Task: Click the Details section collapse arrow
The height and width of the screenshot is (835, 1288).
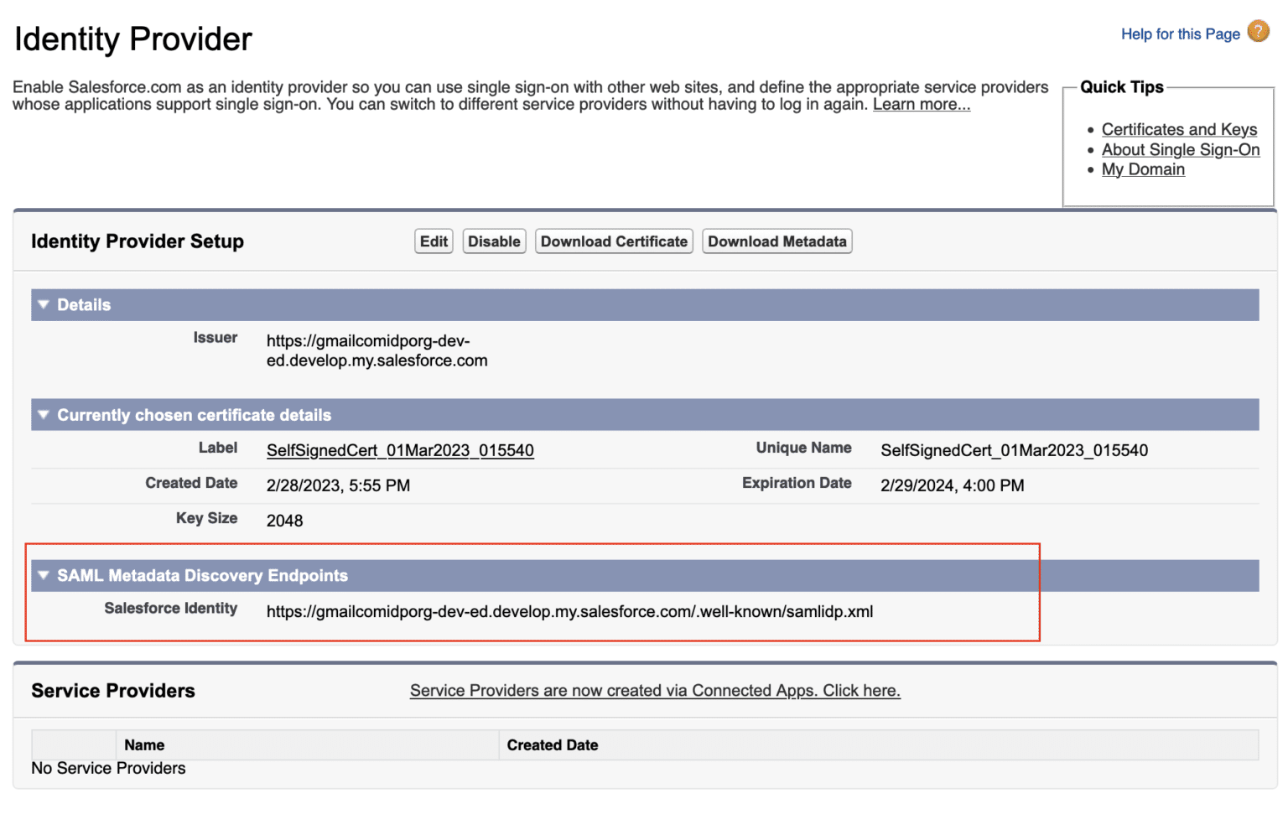Action: coord(43,304)
